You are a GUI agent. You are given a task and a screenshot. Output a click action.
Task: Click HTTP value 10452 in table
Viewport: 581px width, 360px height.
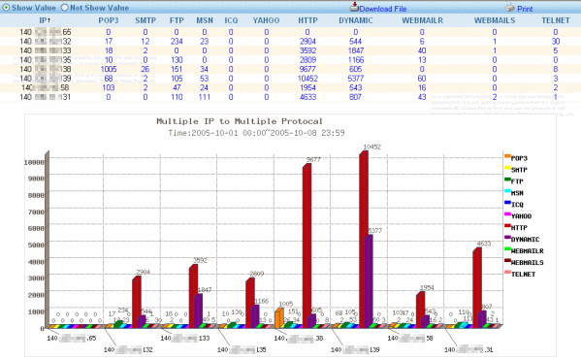(307, 79)
